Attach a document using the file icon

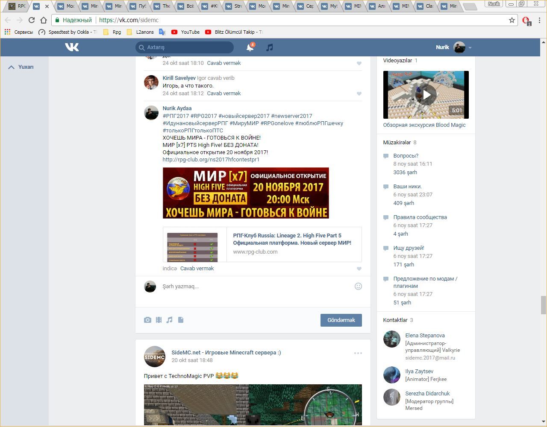pos(181,320)
